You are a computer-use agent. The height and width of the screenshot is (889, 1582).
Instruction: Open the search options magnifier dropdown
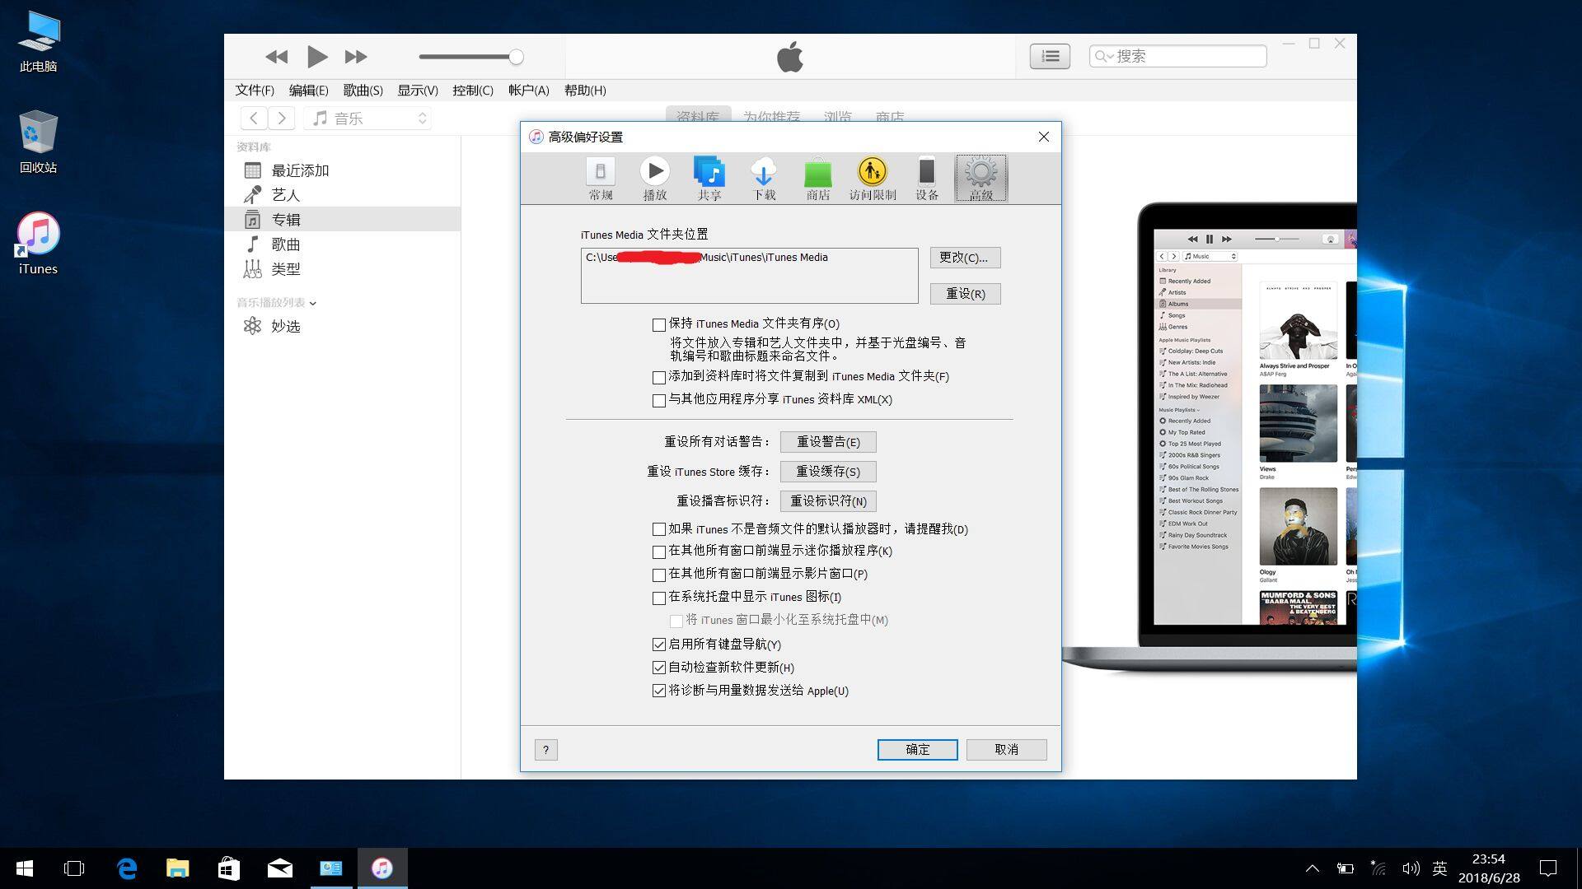1103,56
